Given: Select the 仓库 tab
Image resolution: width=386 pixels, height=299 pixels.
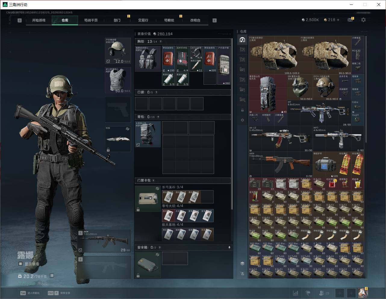Looking at the screenshot, I should (65, 20).
